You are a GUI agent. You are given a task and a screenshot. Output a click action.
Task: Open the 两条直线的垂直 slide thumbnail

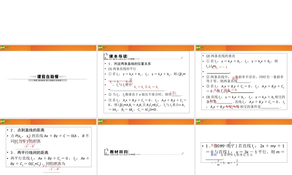point(244,81)
